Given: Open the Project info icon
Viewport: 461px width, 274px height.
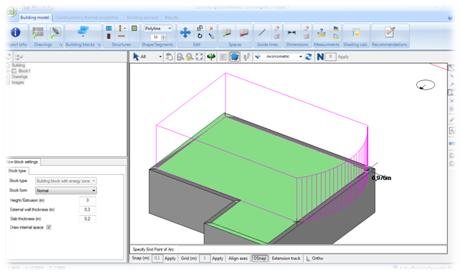Looking at the screenshot, I should coord(15,32).
